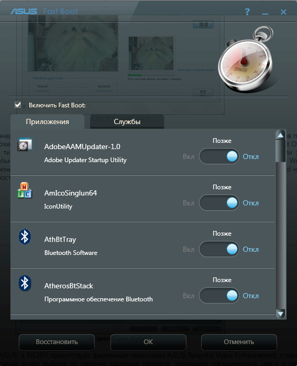Click the ASUS logo in the title bar
Screen dimensions: 297x366
[x=24, y=11]
